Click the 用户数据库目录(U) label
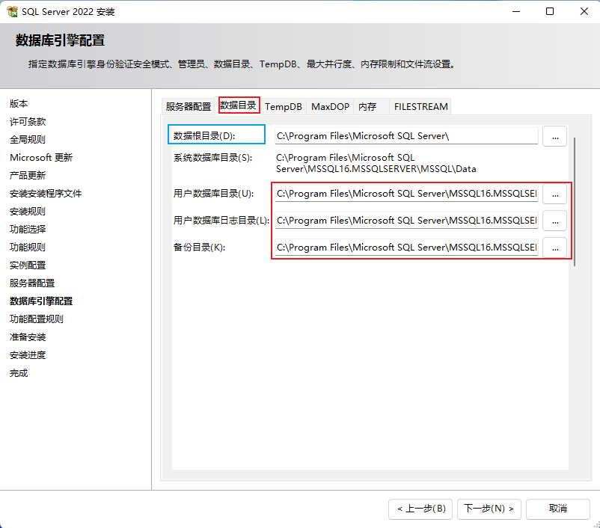The width and height of the screenshot is (600, 528). point(213,194)
